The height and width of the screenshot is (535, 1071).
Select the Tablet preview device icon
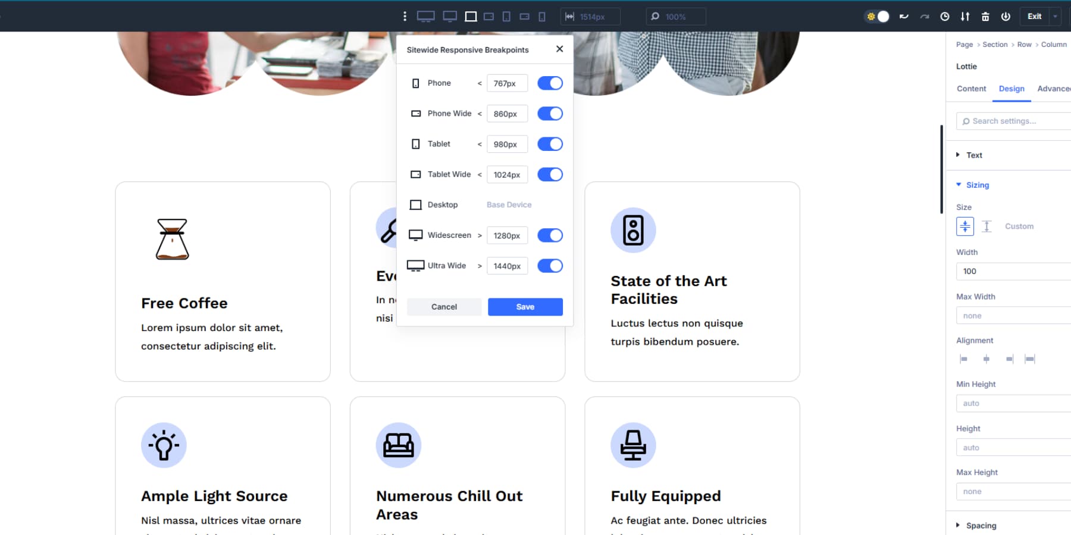click(x=506, y=16)
